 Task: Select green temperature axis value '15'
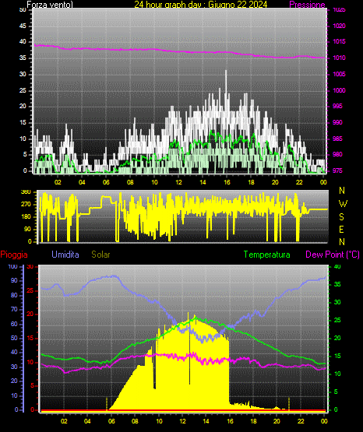[x=337, y=356]
